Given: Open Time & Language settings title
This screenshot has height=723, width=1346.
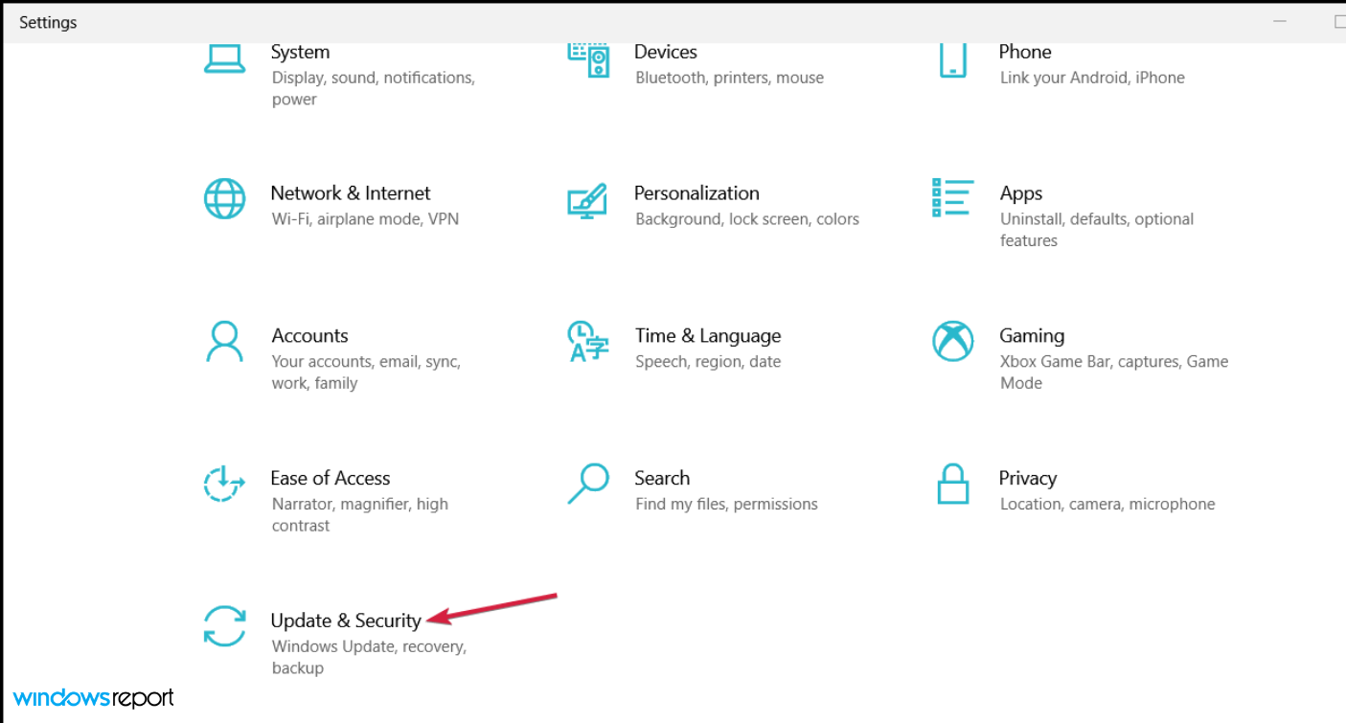Looking at the screenshot, I should coord(708,335).
